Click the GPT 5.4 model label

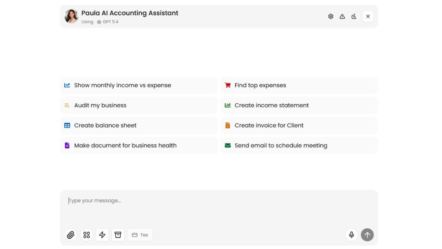[x=107, y=22]
